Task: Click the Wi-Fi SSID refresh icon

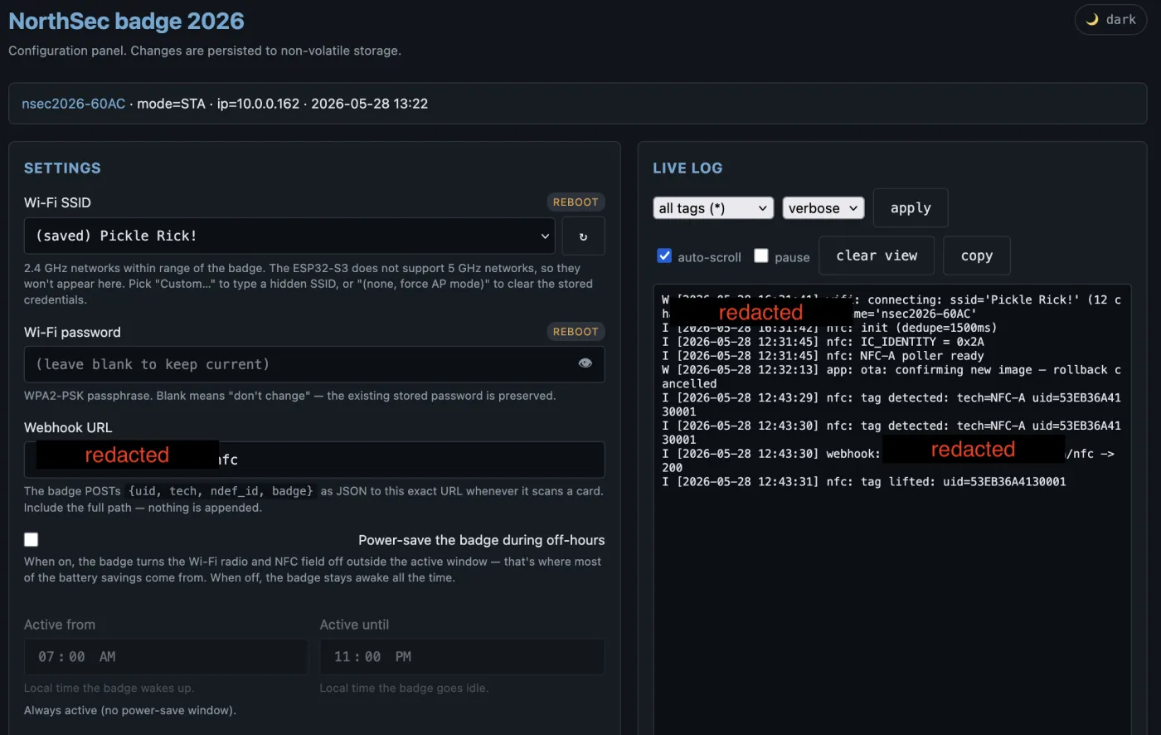Action: pyautogui.click(x=583, y=236)
